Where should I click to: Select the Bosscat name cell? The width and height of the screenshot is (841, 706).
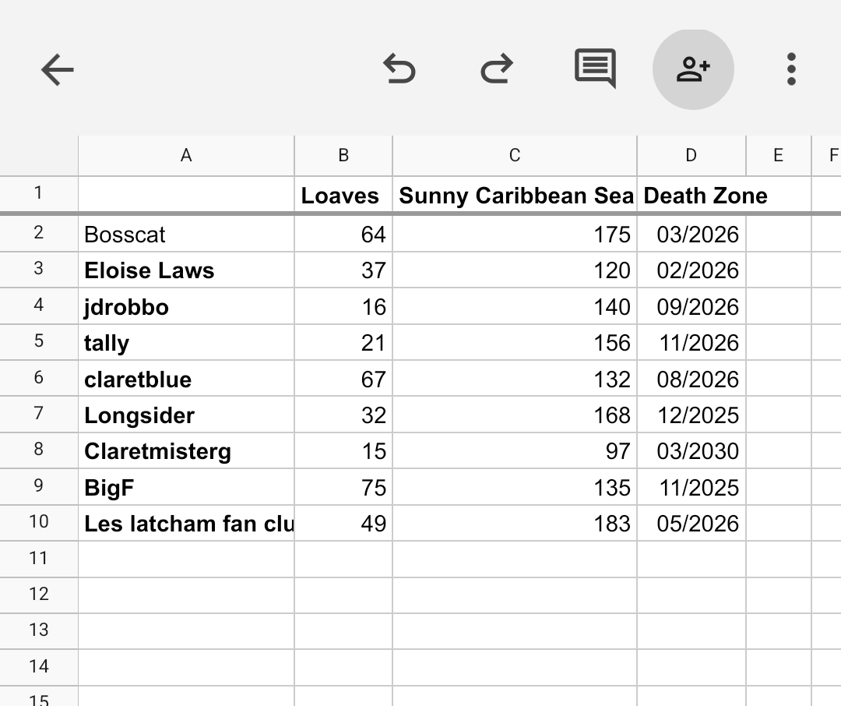pos(186,235)
